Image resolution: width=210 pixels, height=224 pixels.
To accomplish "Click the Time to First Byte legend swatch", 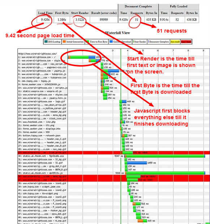I will [87, 42].
